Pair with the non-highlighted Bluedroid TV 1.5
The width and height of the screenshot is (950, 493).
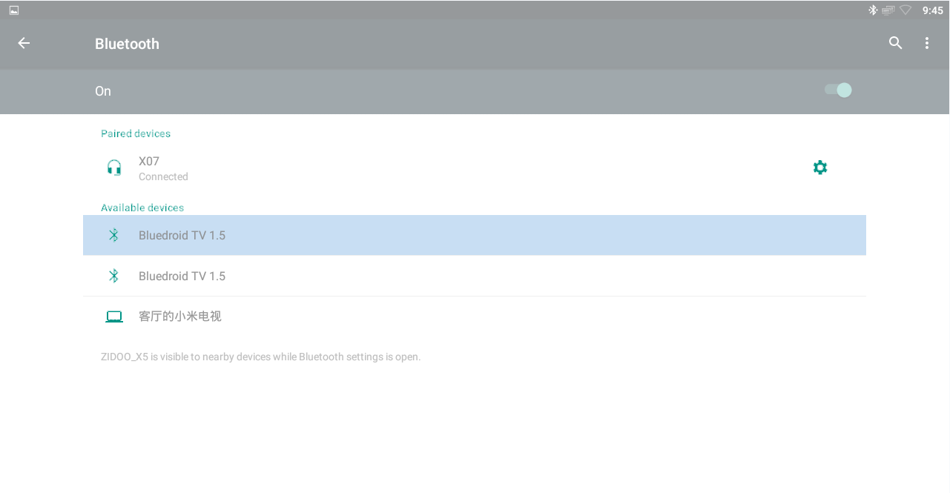point(475,276)
